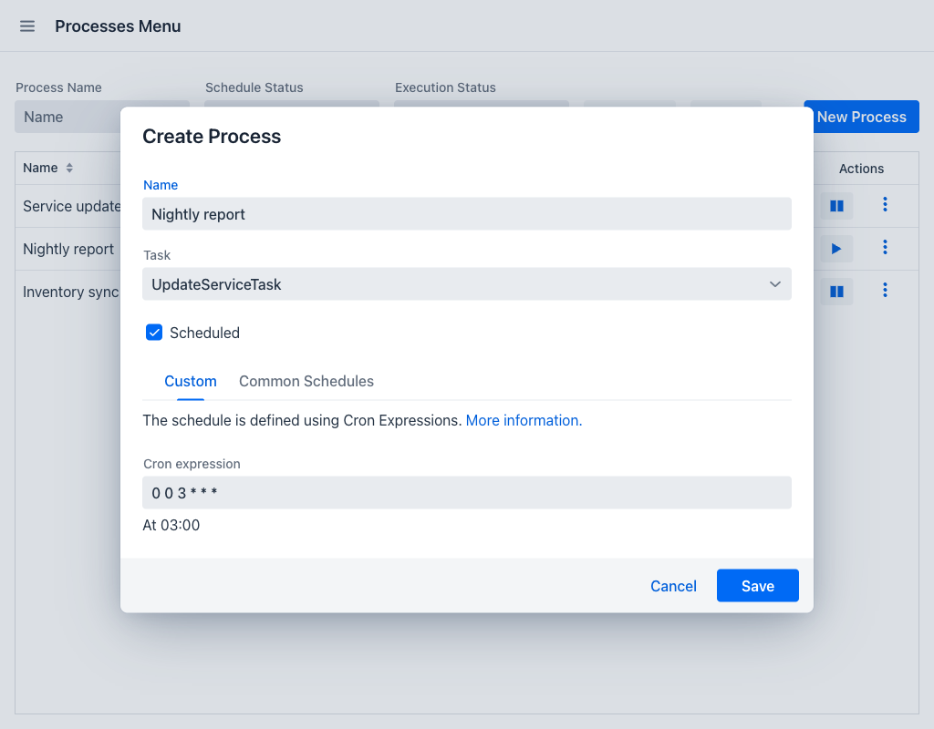Edit the Cron expression field

click(466, 493)
